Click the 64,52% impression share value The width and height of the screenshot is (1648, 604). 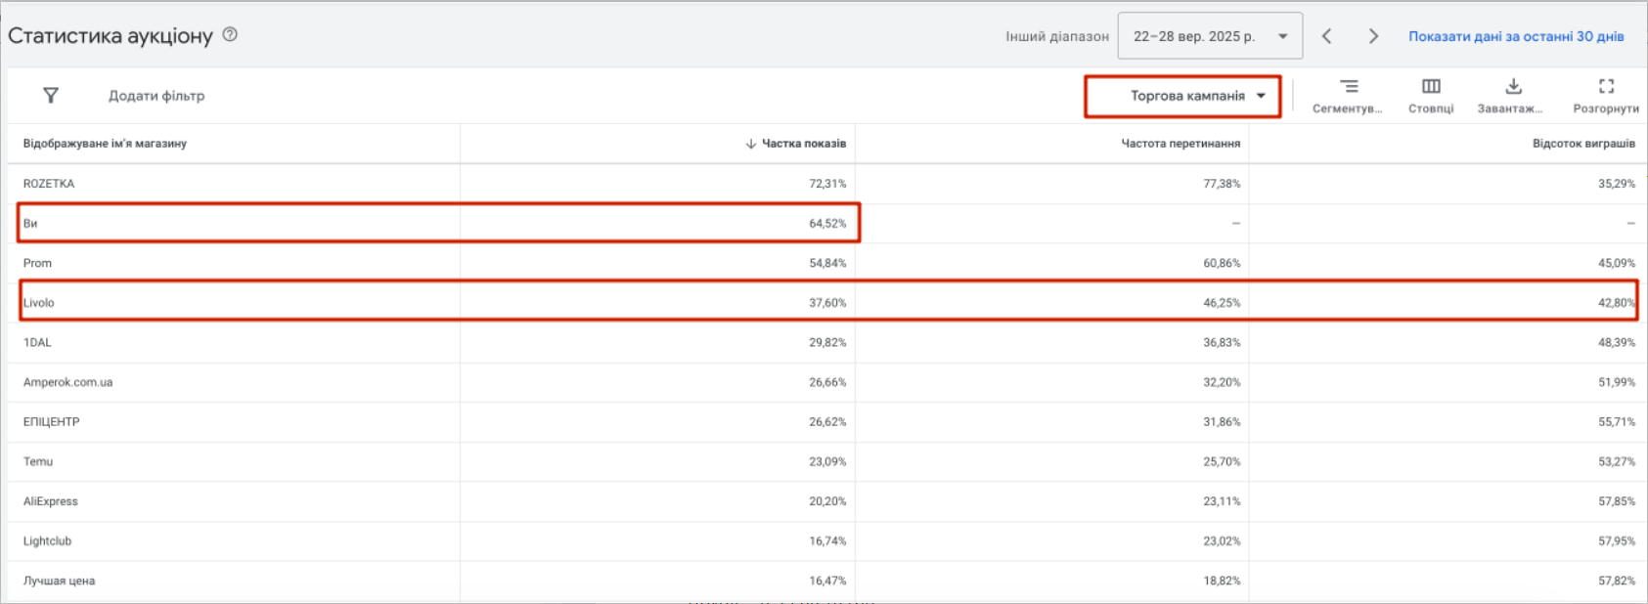(x=827, y=224)
